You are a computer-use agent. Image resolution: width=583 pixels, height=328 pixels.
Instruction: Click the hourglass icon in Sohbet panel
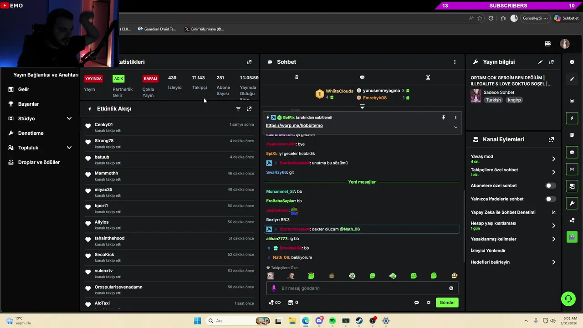428,77
